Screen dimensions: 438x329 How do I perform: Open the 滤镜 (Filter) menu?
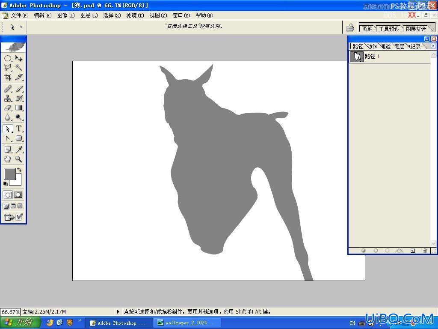[135, 15]
